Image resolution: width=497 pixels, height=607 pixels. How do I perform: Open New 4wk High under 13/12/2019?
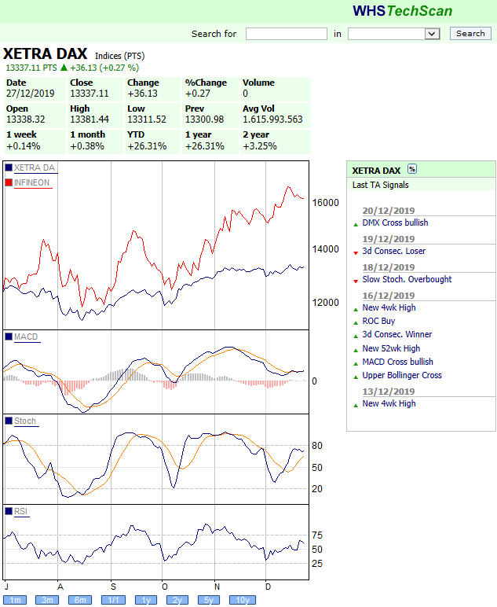(x=389, y=403)
